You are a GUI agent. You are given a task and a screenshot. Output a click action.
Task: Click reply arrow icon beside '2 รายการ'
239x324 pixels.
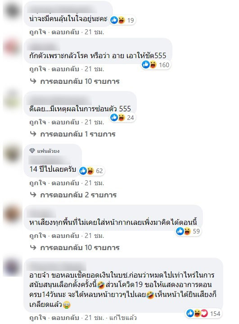pos(33,194)
